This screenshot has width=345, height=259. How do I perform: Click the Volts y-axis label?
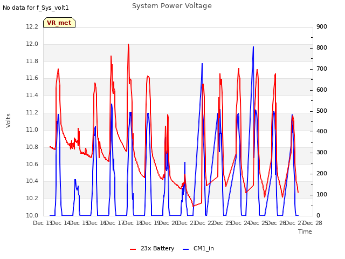pos(9,121)
